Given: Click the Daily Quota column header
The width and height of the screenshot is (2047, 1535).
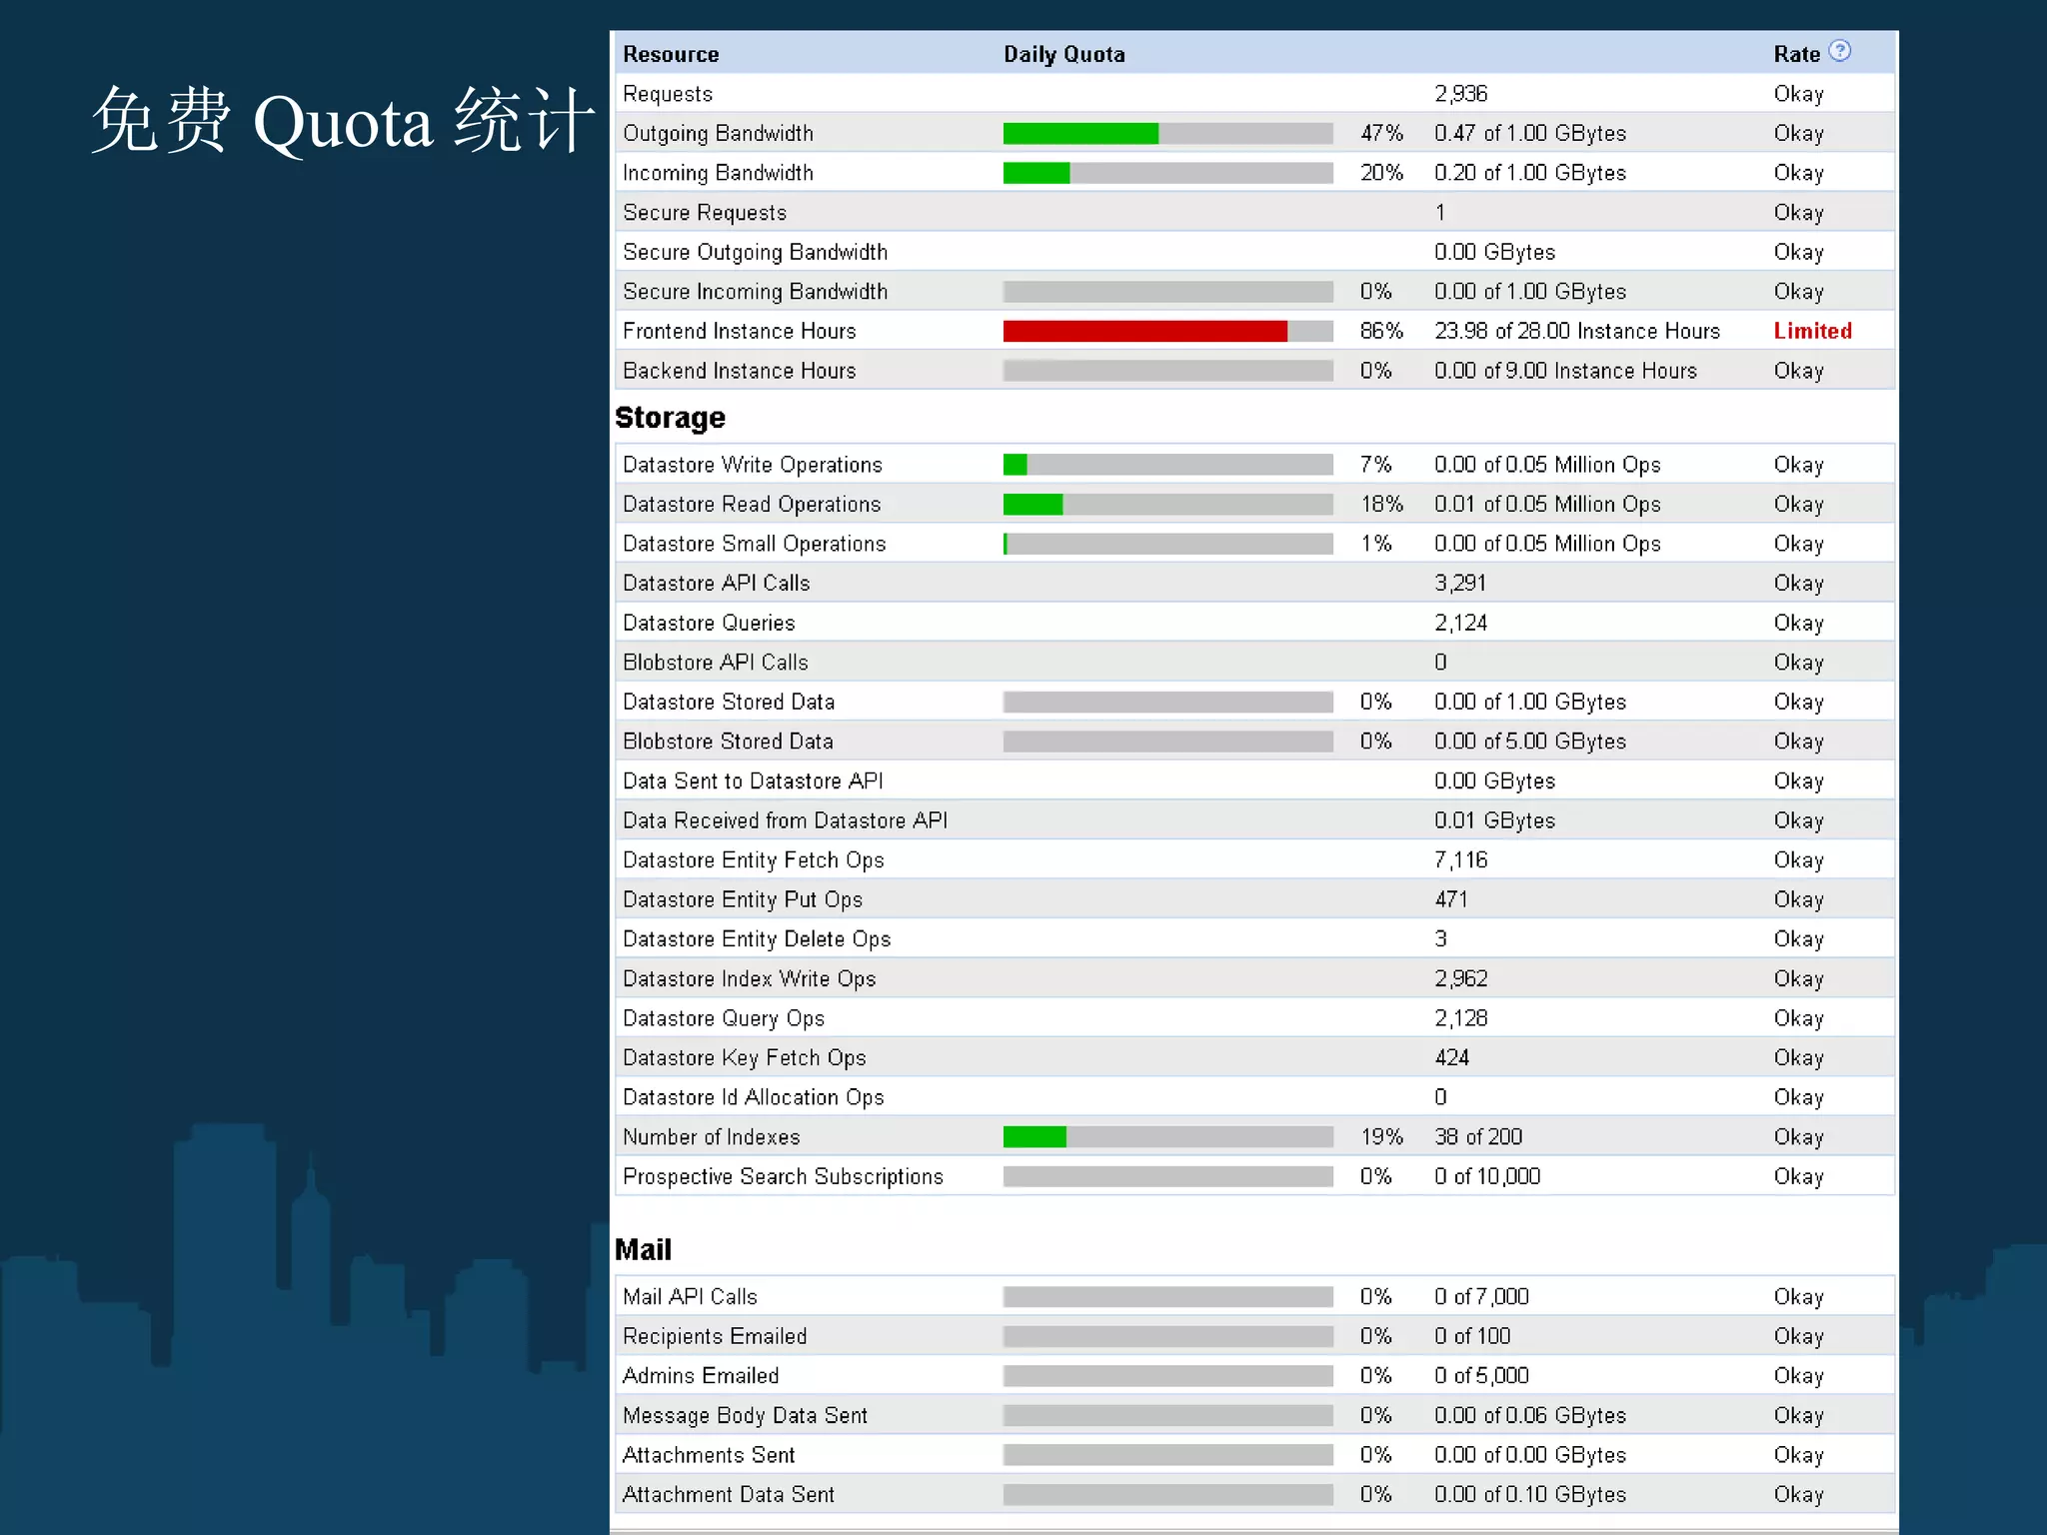Looking at the screenshot, I should (1063, 54).
